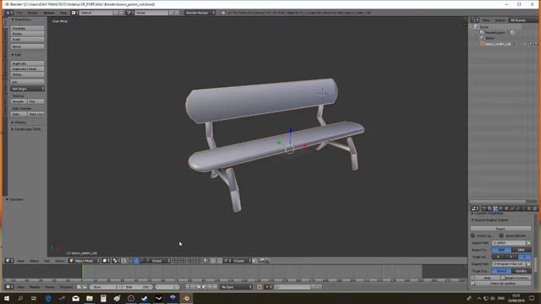Open the Global transform orientation dropdown
Screen dimensions: 541x304
tap(160, 261)
